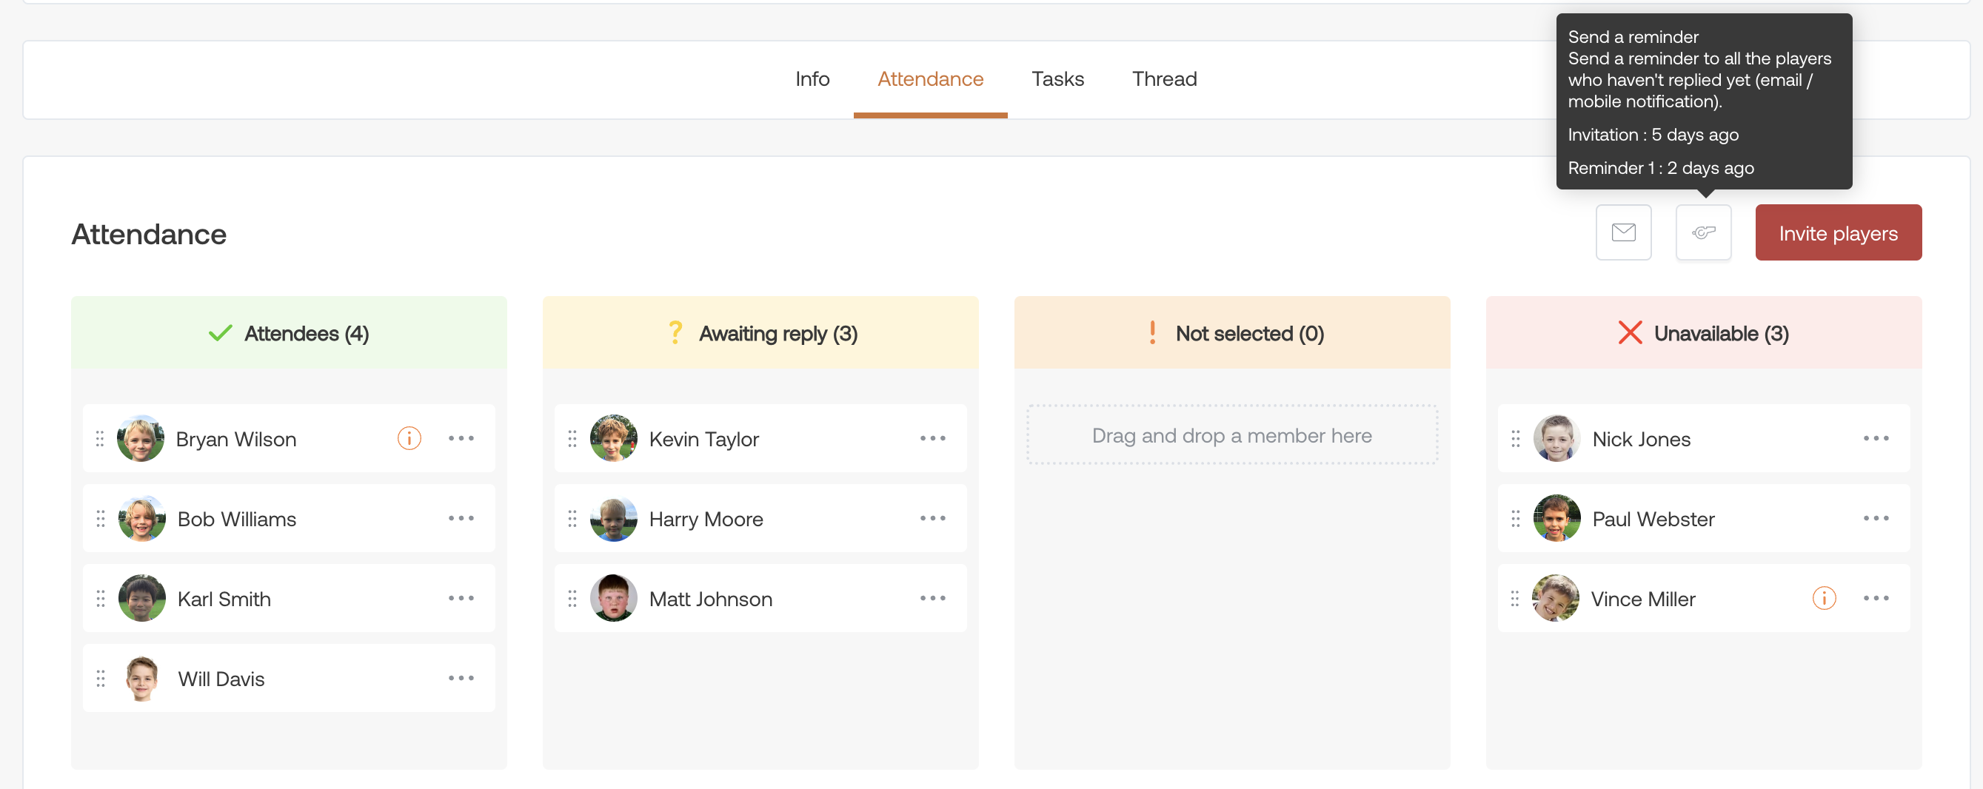1983x789 pixels.
Task: Click Nick Jones' drag handle
Action: coord(1515,439)
